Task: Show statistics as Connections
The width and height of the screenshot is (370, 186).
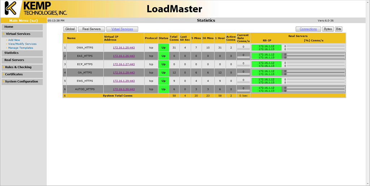Action: coord(308,29)
